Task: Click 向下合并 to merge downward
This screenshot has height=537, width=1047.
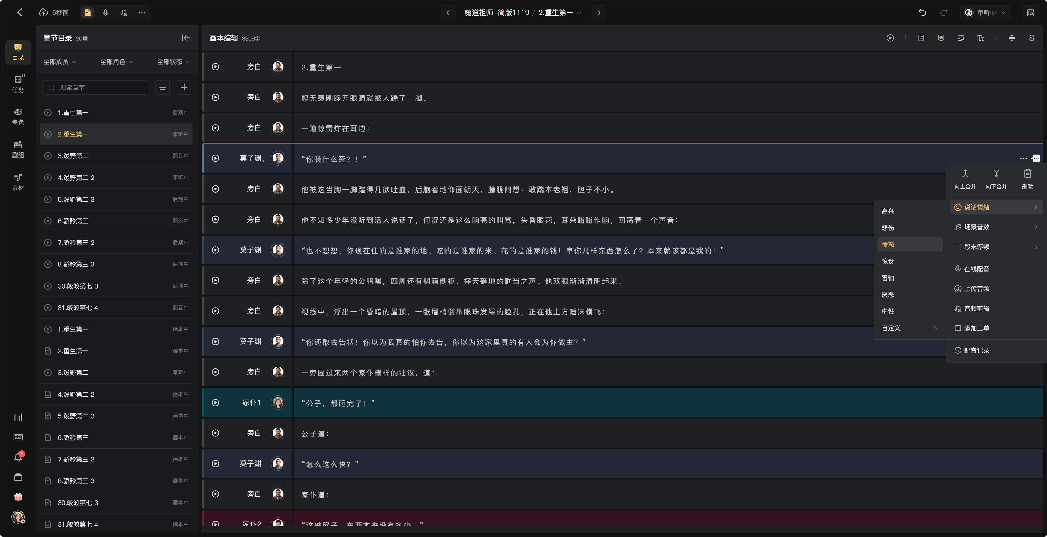Action: [x=996, y=179]
